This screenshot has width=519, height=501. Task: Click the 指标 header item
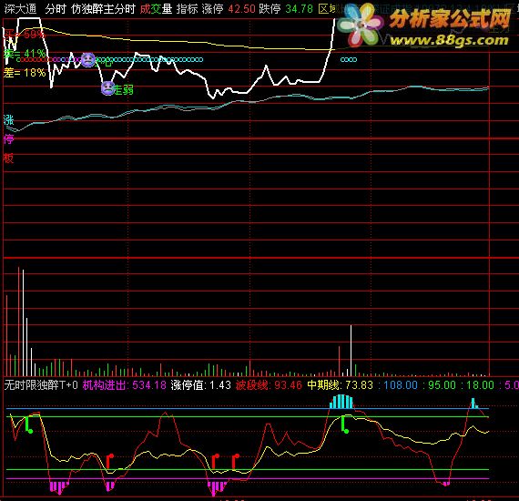click(187, 9)
